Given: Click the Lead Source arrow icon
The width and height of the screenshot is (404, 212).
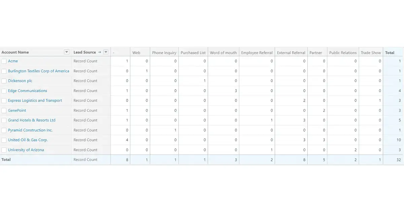Looking at the screenshot, I should (x=100, y=52).
